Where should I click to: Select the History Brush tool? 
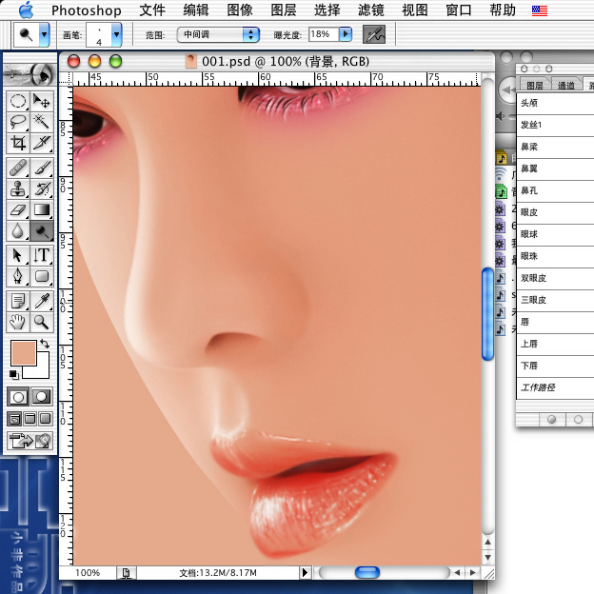pyautogui.click(x=41, y=188)
